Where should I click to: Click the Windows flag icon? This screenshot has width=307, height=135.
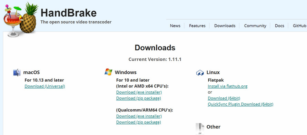pyautogui.click(x=108, y=72)
